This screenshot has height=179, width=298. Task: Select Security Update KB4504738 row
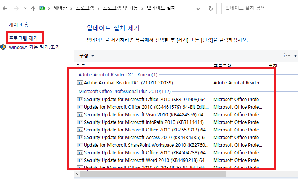click(146, 152)
